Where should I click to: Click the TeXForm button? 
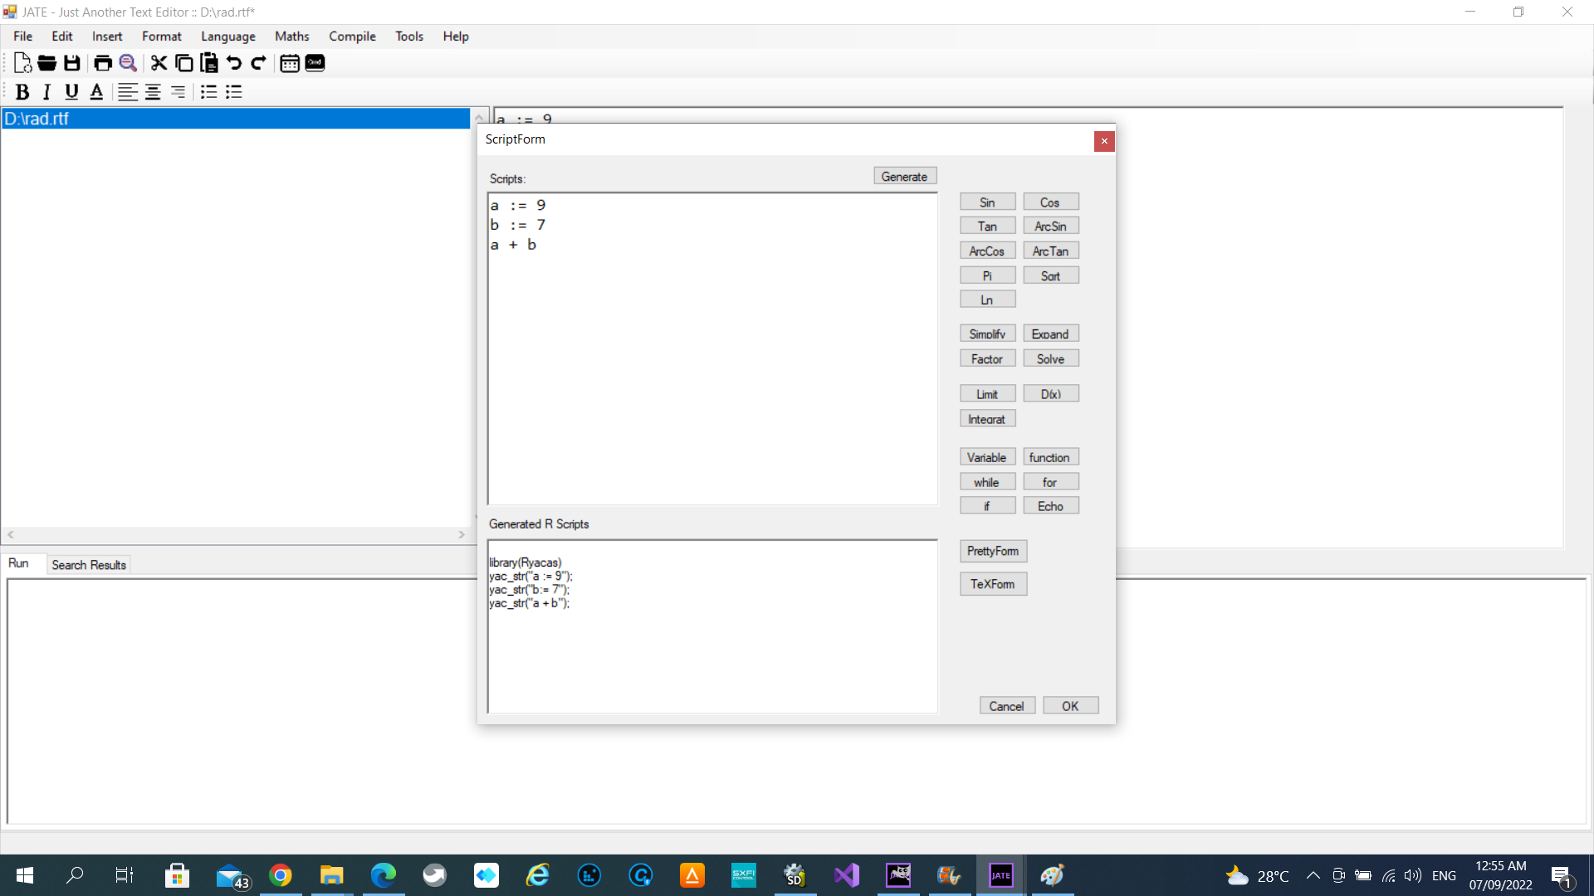[x=993, y=584]
